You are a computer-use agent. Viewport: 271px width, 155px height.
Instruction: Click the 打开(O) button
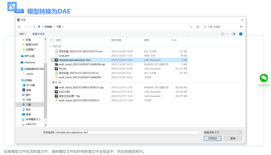(x=212, y=138)
